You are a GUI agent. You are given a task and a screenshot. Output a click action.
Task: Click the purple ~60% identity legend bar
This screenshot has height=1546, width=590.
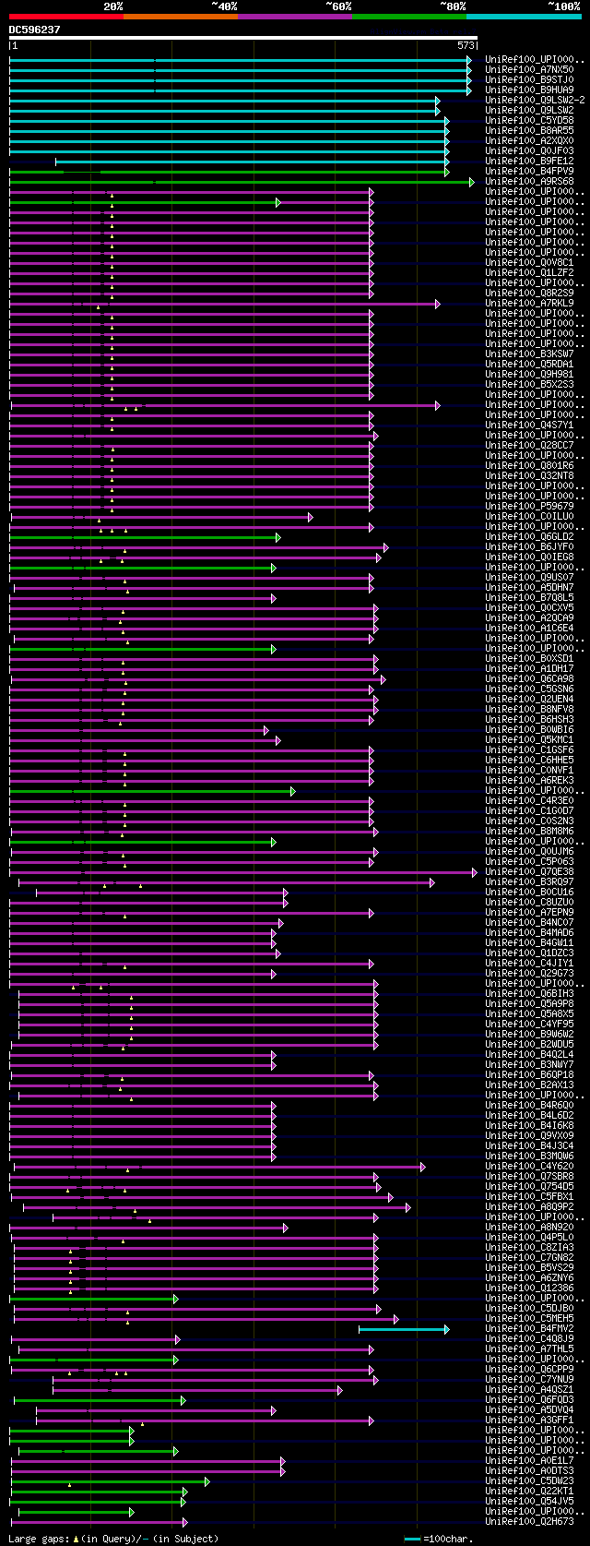pos(295,17)
